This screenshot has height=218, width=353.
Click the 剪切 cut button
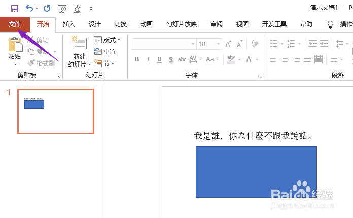point(38,40)
